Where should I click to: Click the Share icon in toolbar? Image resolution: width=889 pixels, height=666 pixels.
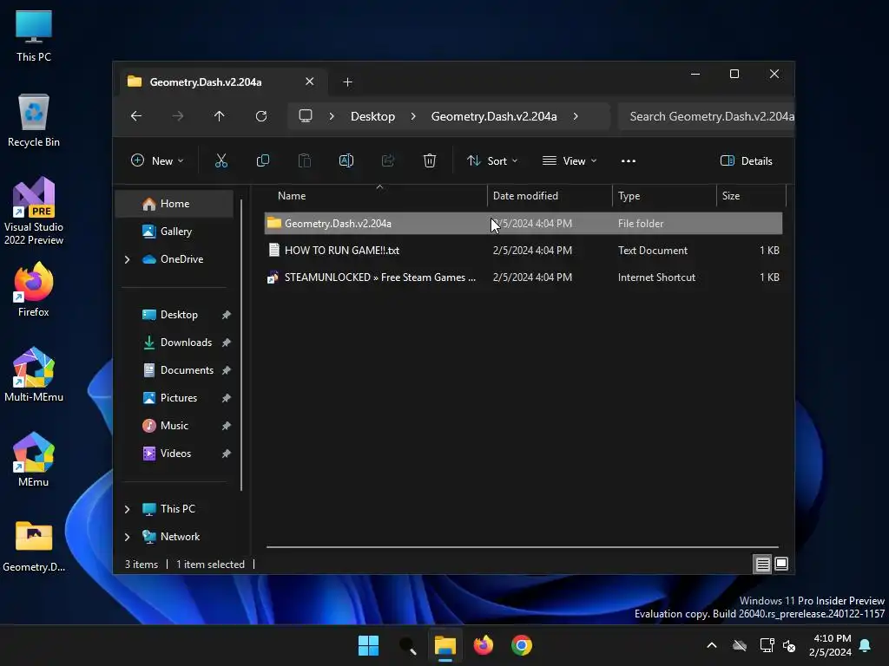(388, 160)
